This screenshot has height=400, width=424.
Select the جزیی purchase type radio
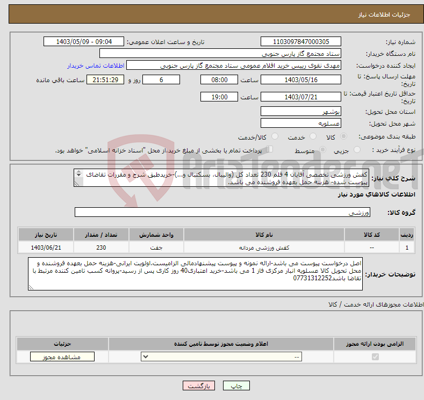click(x=357, y=149)
